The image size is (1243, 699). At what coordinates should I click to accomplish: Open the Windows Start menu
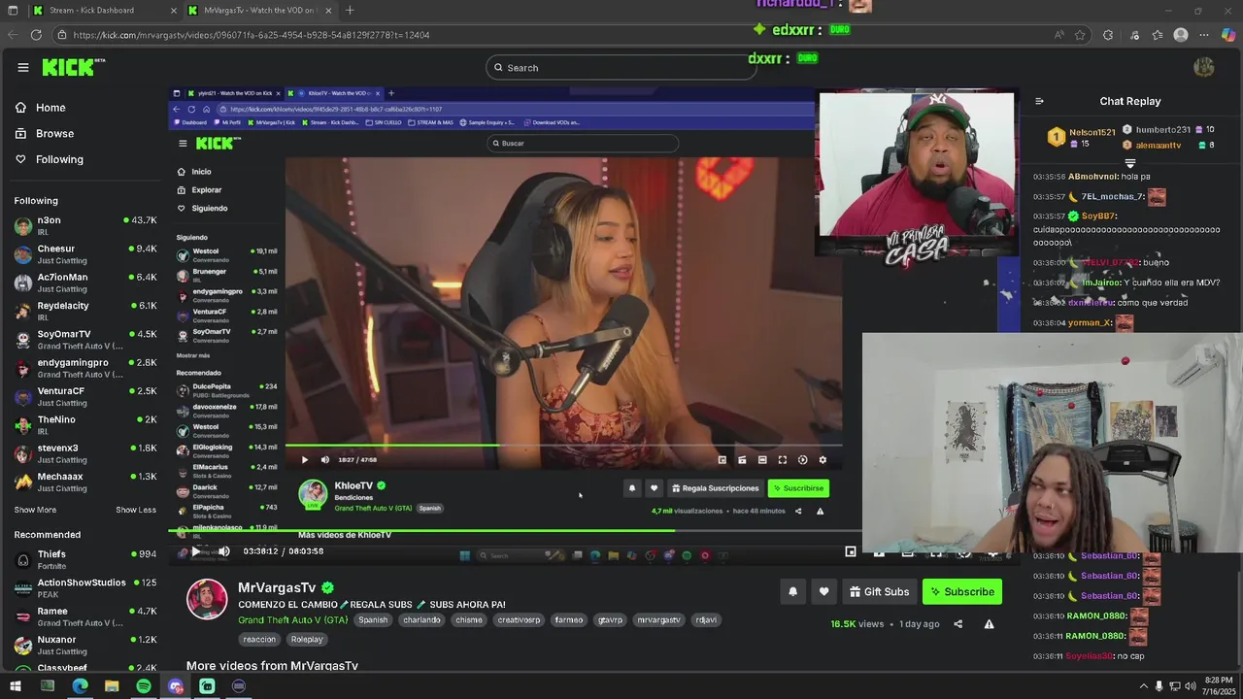(x=15, y=686)
